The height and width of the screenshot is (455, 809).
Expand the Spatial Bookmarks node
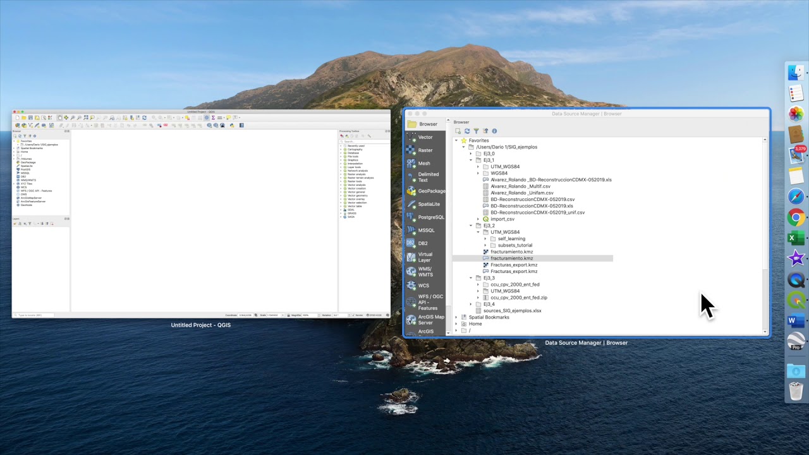[x=456, y=317]
